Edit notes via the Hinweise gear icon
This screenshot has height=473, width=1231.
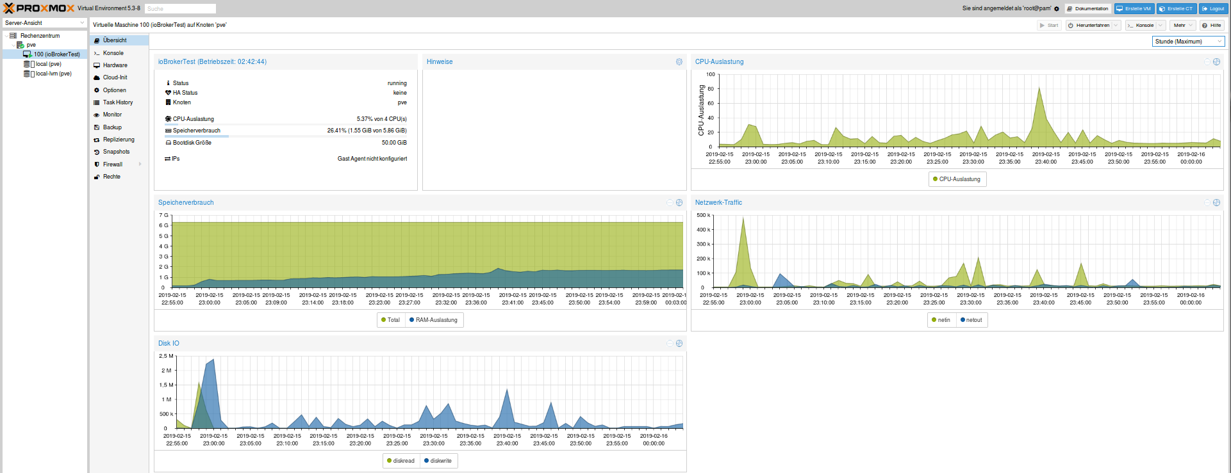point(679,62)
